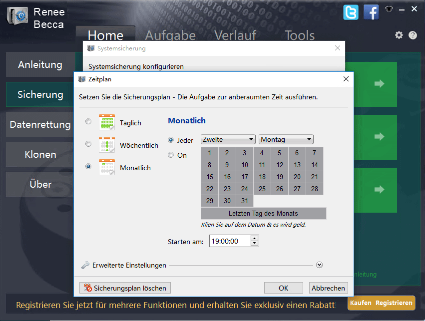Image resolution: width=425 pixels, height=321 pixels.
Task: Open settings gear icon
Action: click(x=399, y=35)
